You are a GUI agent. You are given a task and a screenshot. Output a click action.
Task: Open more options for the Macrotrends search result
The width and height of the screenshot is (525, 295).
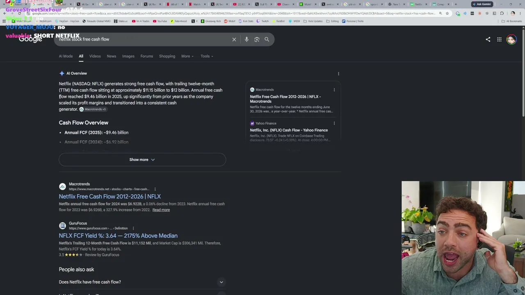click(x=155, y=189)
